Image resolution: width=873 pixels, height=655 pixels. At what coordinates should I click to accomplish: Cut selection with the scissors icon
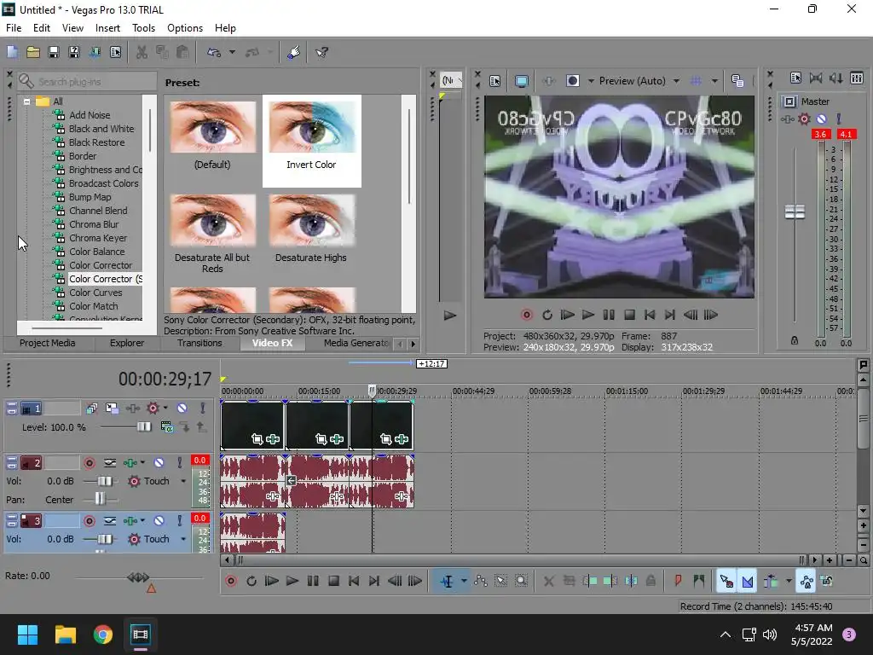click(142, 52)
